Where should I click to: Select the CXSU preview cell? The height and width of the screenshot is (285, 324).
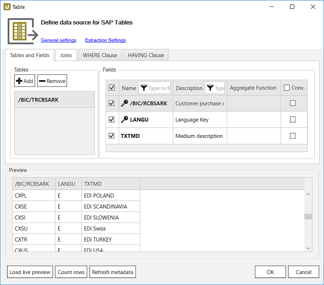33,228
